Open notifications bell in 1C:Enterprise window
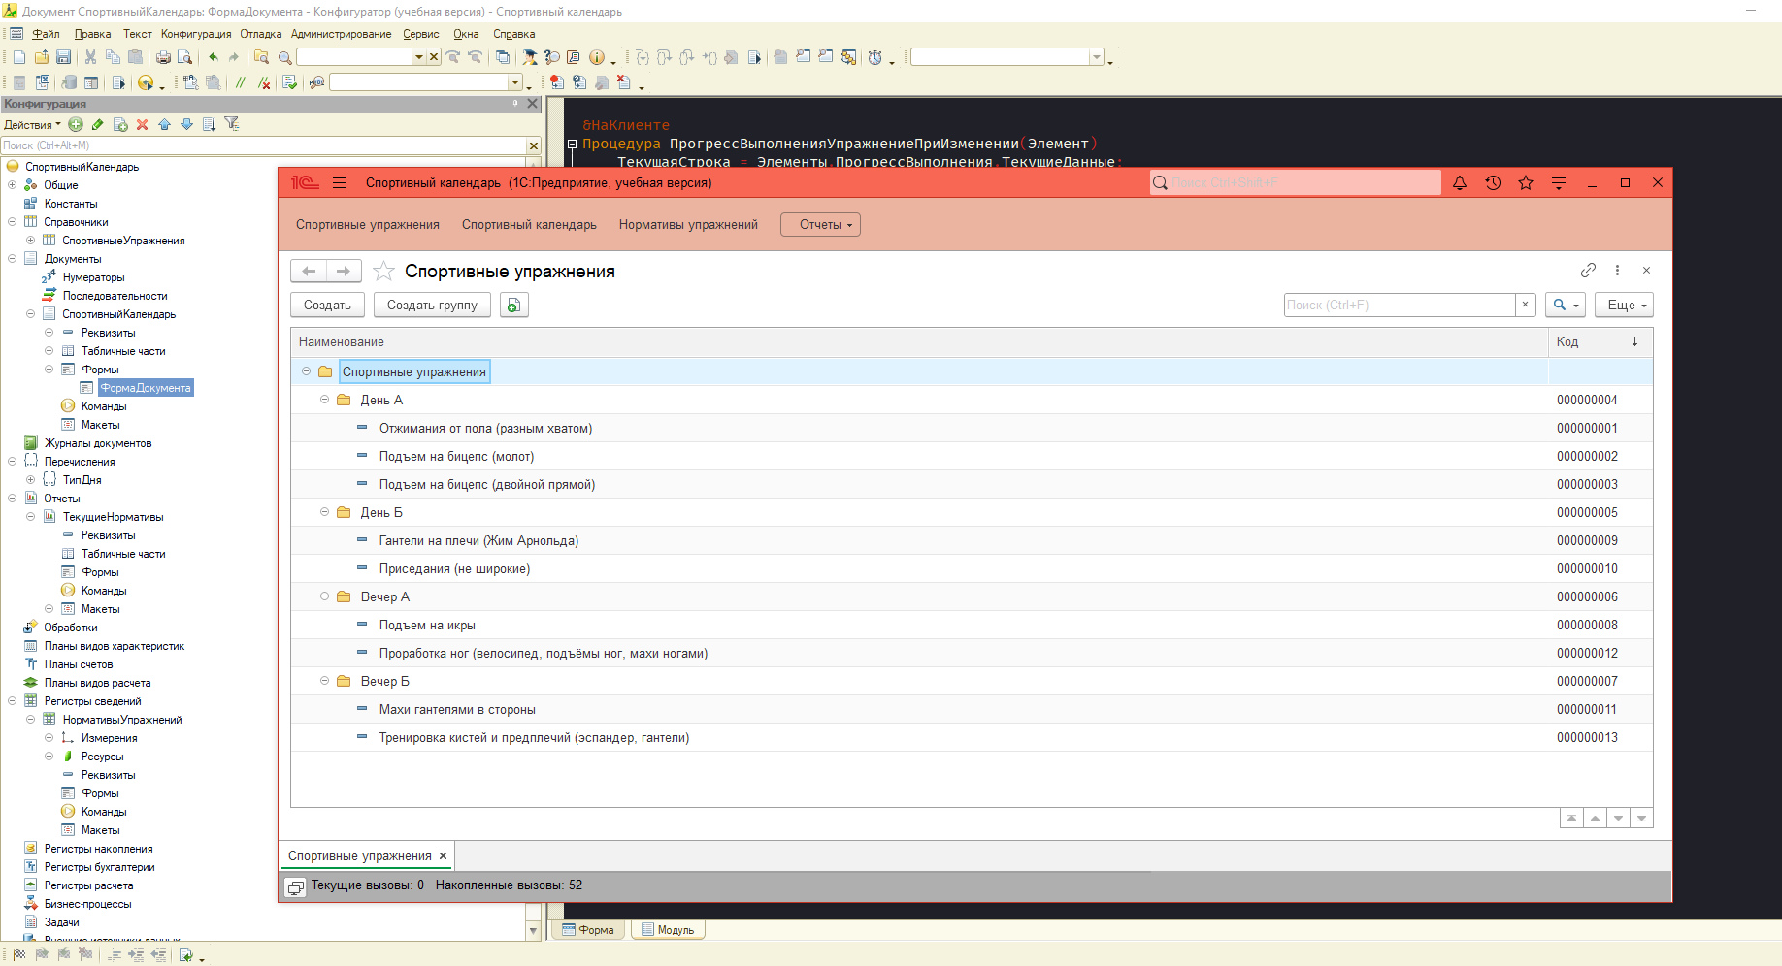Screen dimensions: 1782x966 [x=1460, y=182]
